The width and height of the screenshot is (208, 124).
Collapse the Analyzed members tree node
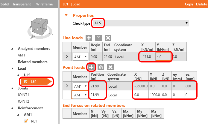13,49
